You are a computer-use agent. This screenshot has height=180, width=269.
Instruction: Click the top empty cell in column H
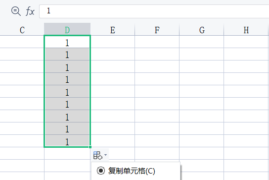(x=246, y=42)
